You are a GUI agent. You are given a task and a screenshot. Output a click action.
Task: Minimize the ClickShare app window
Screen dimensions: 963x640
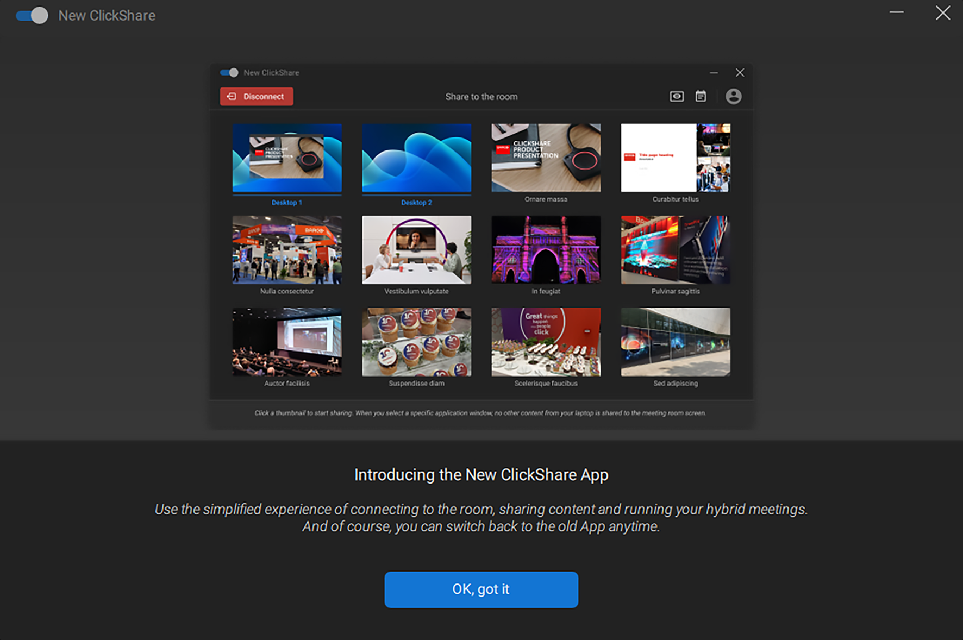point(897,12)
